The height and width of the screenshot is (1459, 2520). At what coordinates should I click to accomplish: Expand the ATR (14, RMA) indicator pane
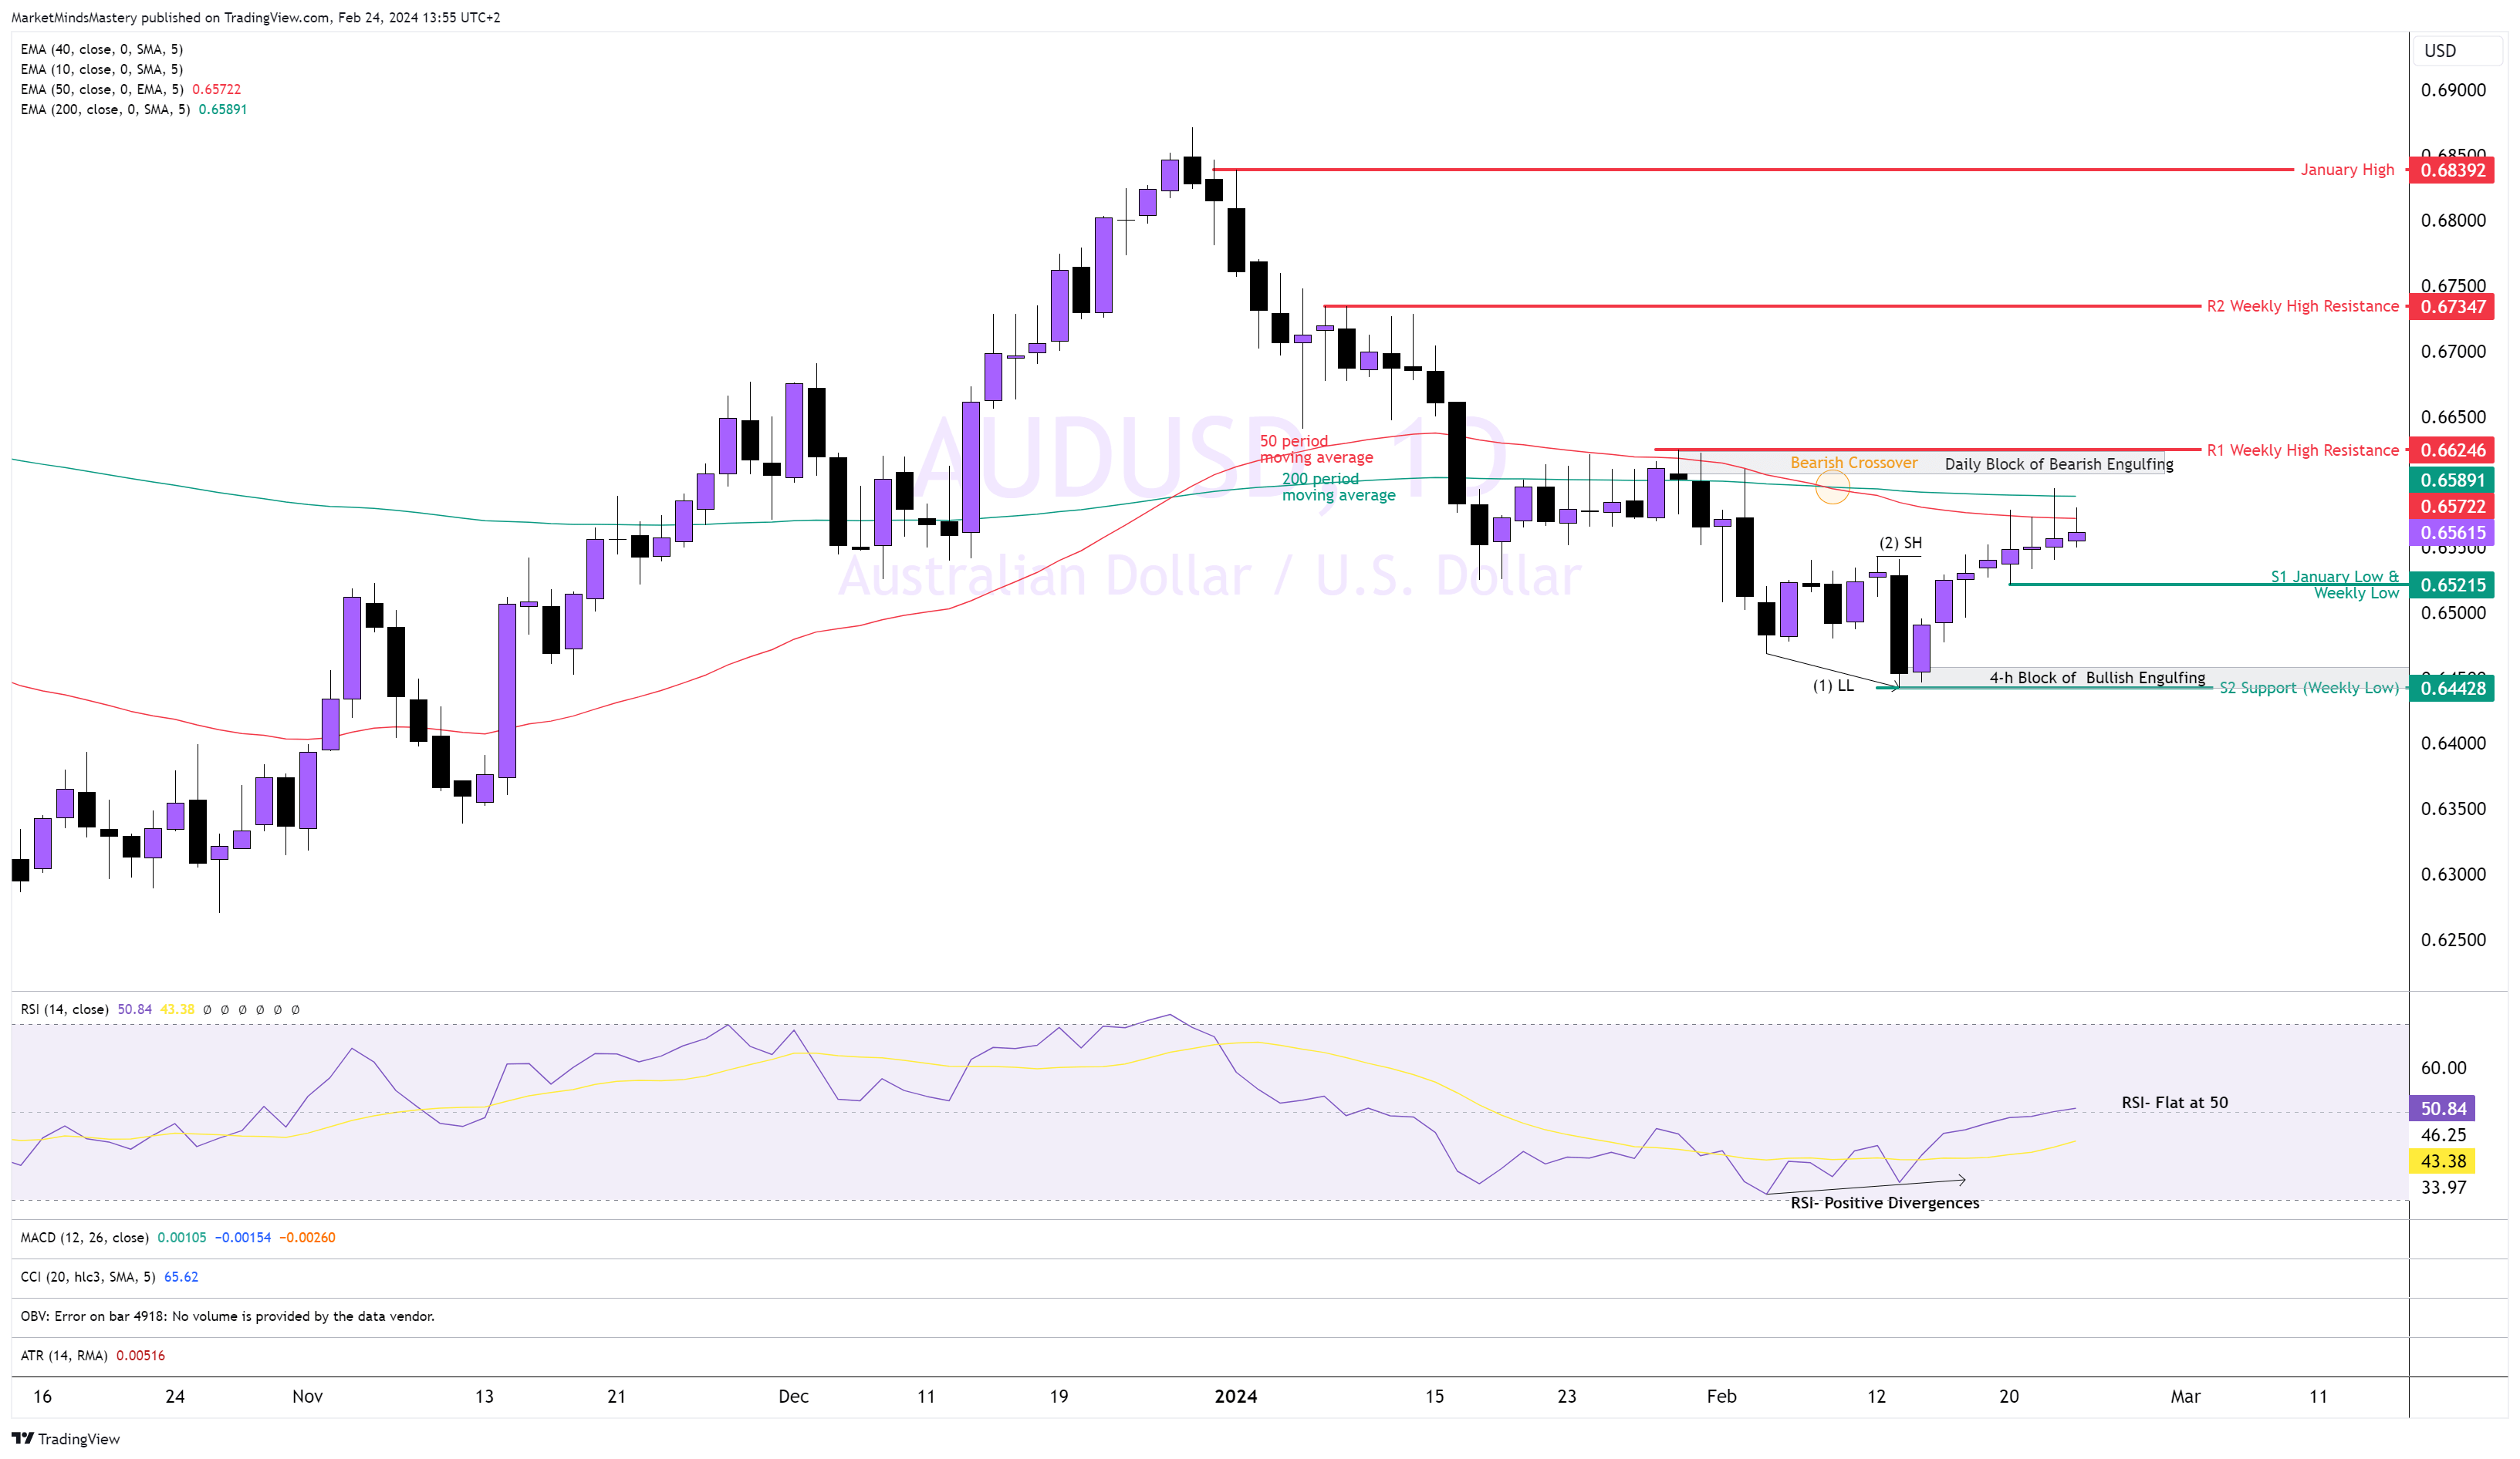point(65,1356)
